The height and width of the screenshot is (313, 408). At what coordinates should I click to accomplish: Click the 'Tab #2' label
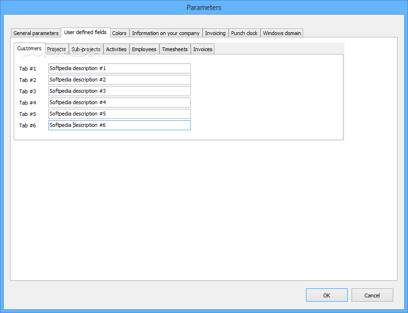pyautogui.click(x=28, y=80)
